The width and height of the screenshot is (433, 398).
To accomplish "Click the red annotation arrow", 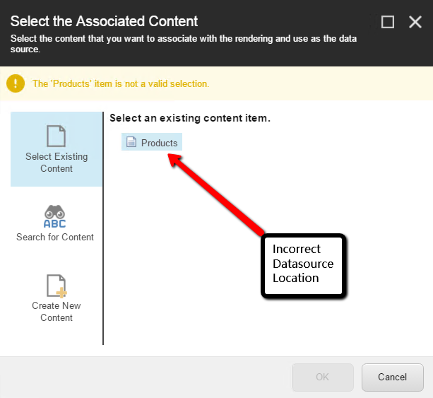I will pyautogui.click(x=215, y=194).
